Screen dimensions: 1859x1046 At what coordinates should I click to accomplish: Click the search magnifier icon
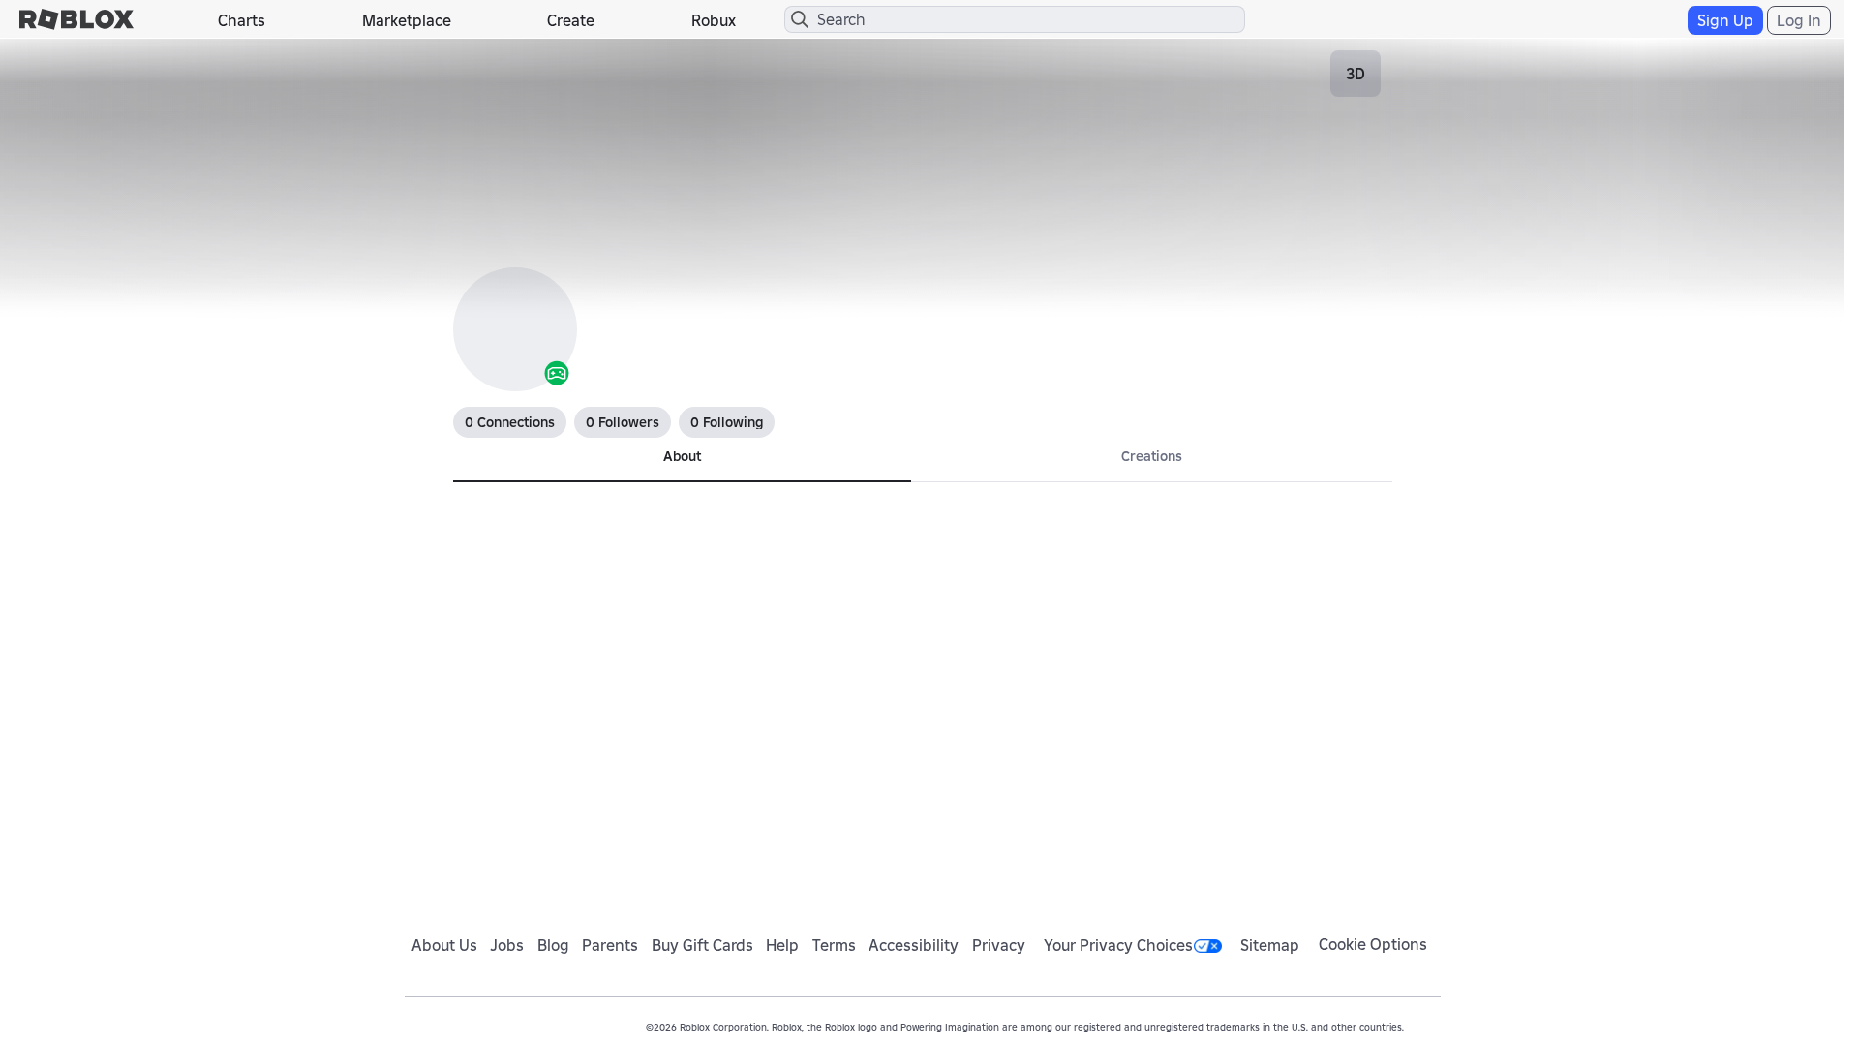click(x=800, y=18)
